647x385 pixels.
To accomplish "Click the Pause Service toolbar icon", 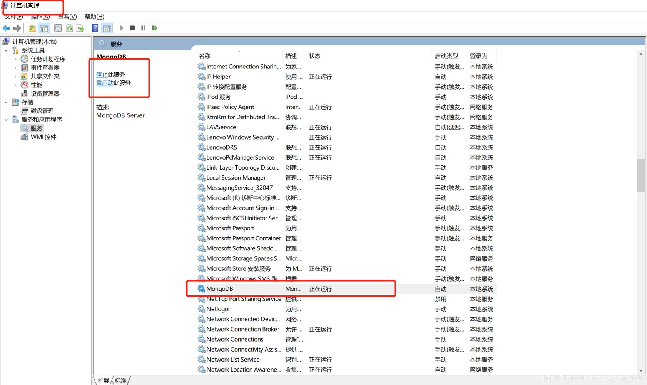I will pos(143,28).
